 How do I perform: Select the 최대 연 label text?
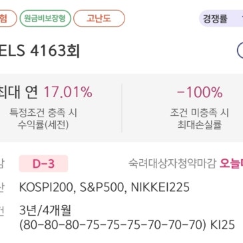19,92
